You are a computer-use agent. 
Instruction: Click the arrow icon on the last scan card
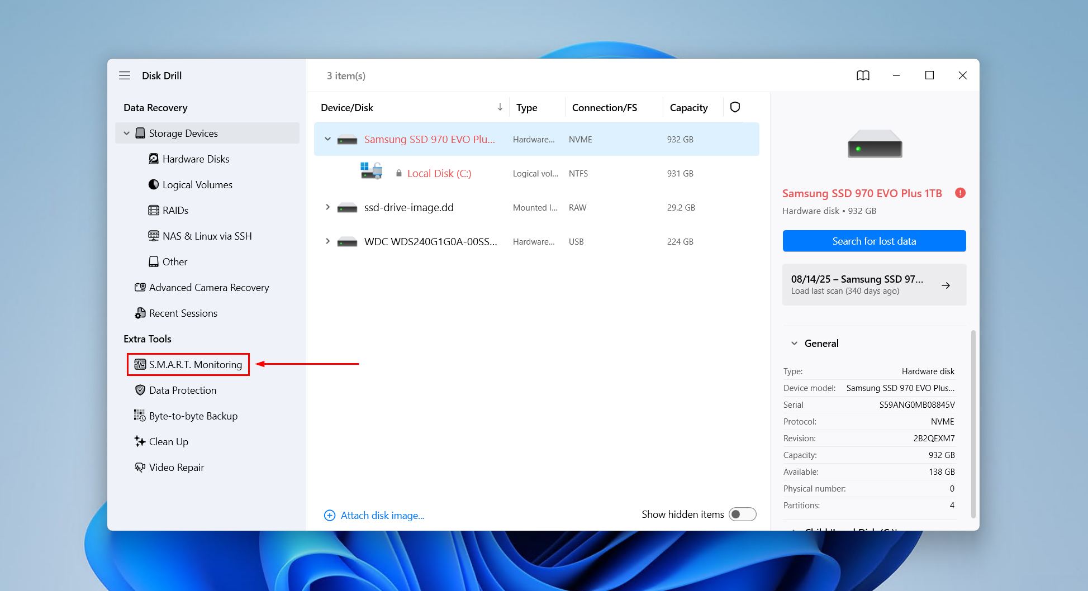click(946, 285)
